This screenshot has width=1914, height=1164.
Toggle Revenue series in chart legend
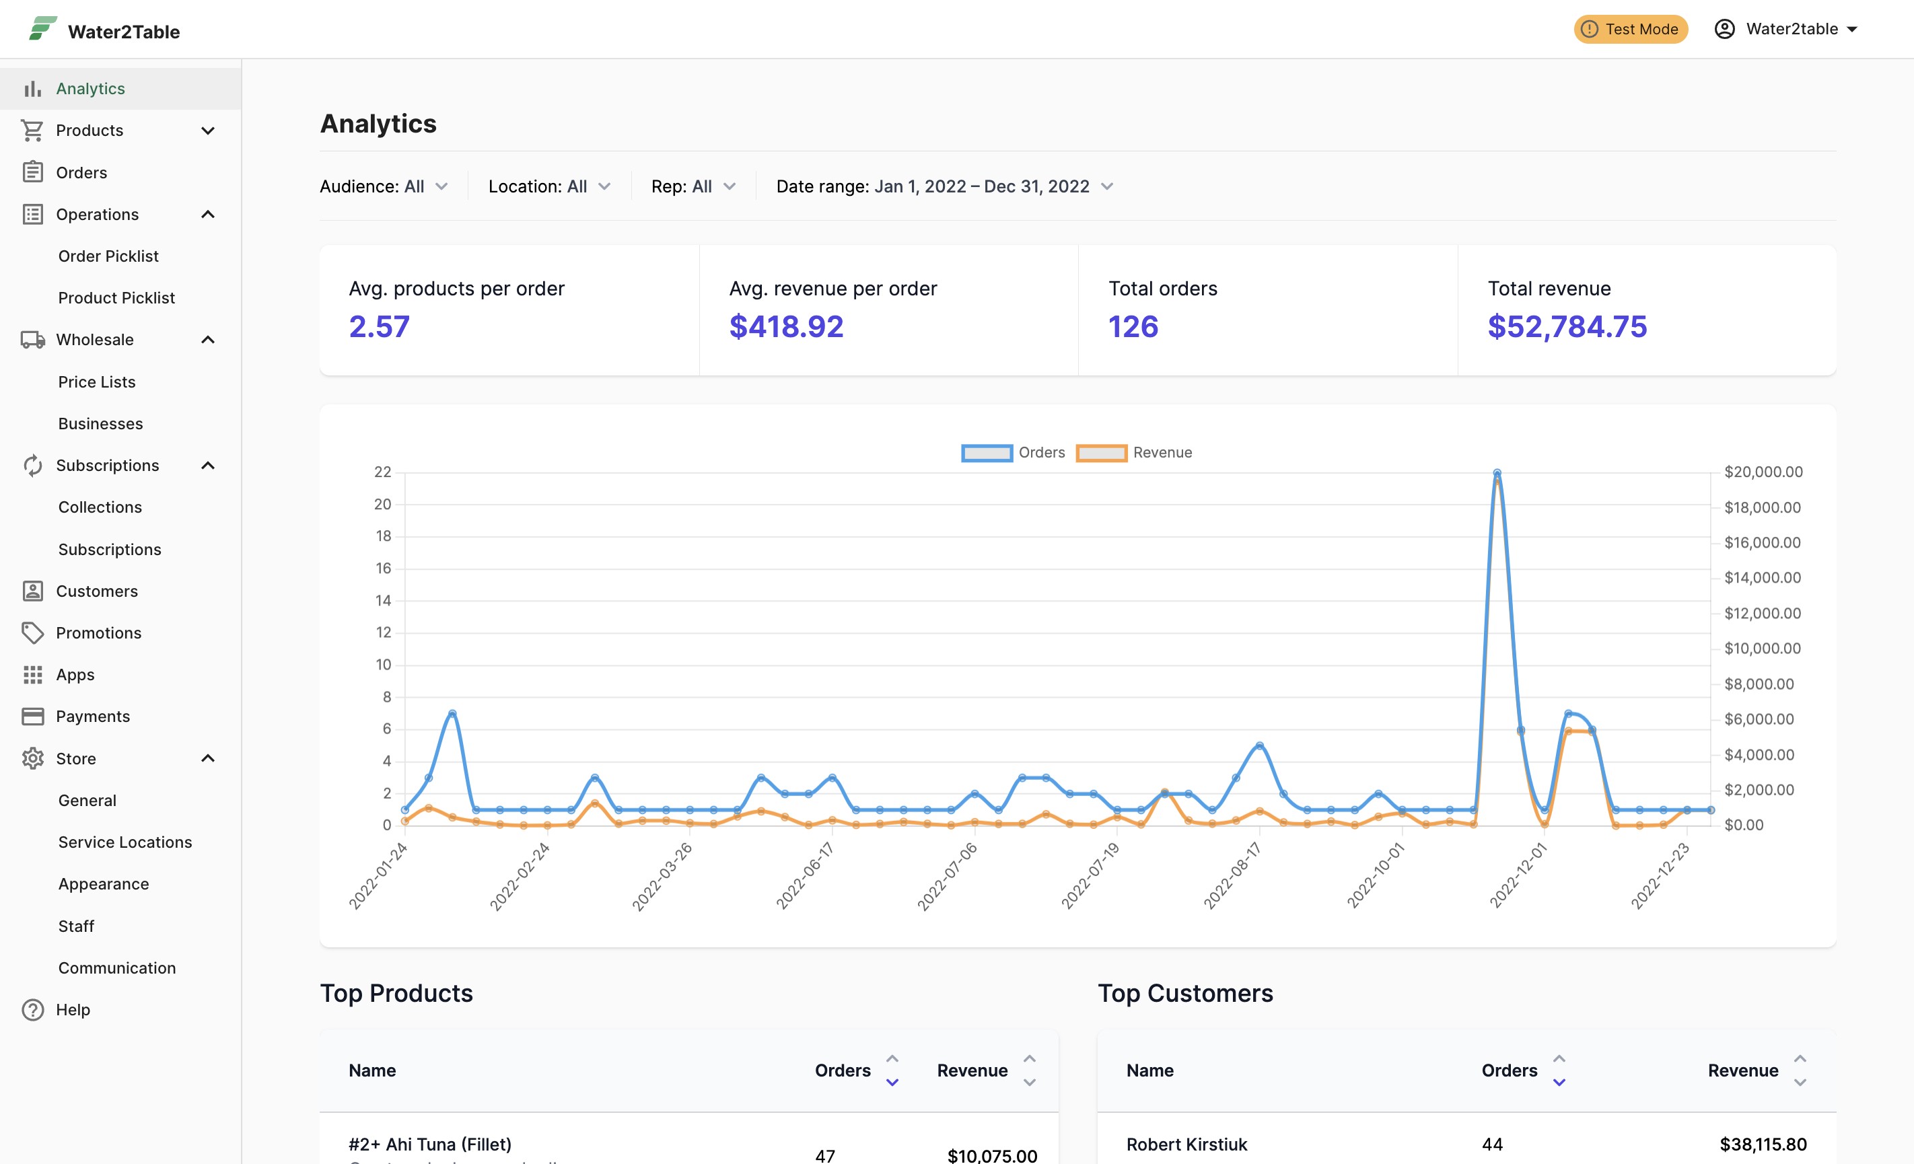coord(1133,453)
